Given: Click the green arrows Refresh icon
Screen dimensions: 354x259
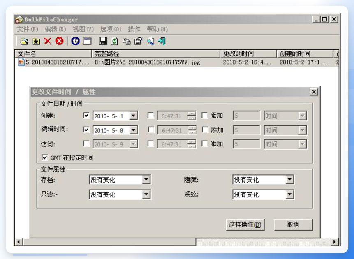Looking at the screenshot, I should coord(114,41).
